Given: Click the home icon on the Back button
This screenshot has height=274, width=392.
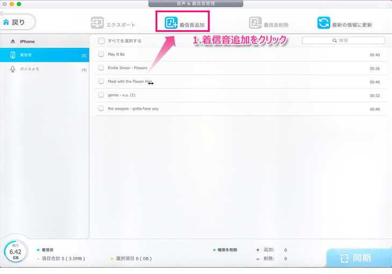Looking at the screenshot, I should (6, 22).
